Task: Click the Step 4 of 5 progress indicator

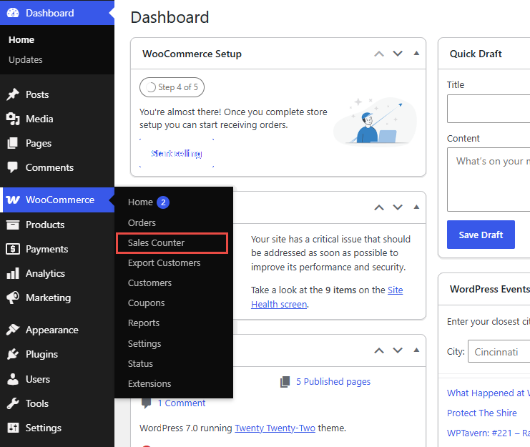Action: click(x=172, y=87)
